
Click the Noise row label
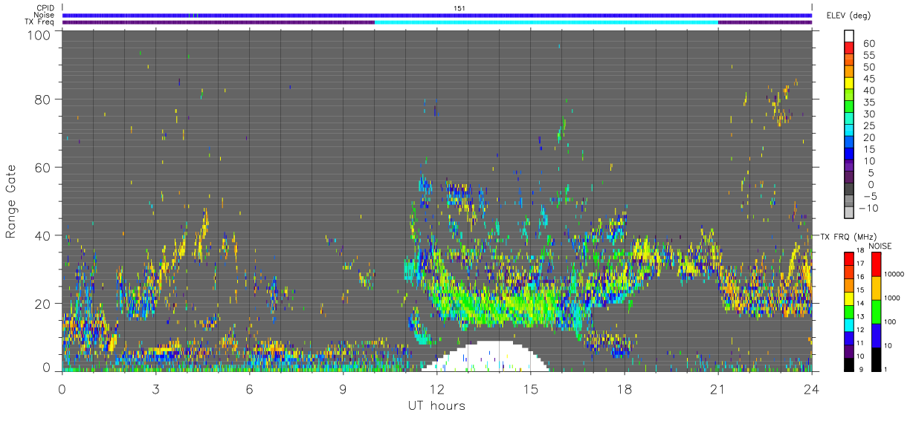coord(43,15)
